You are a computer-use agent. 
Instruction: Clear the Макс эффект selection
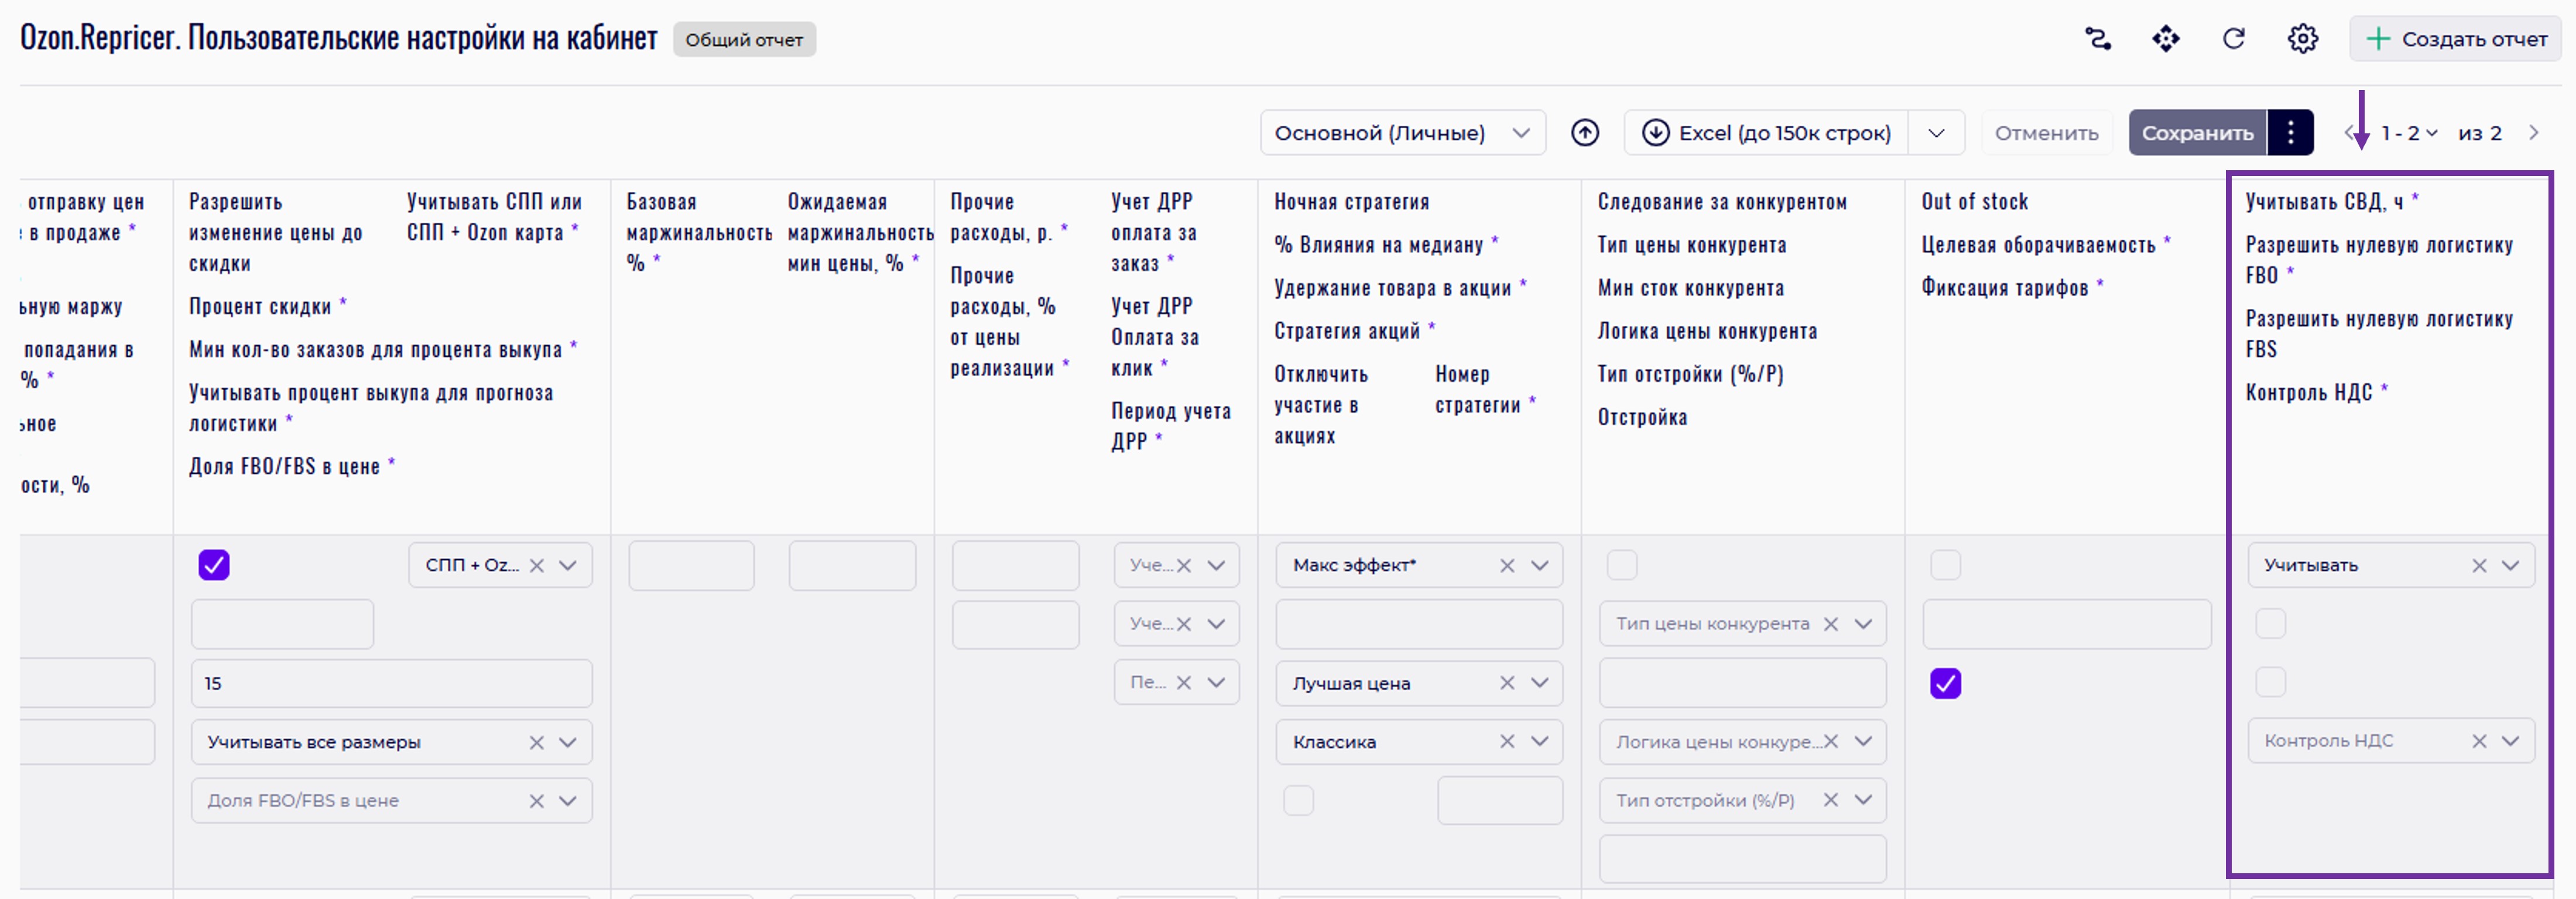[x=1507, y=566]
